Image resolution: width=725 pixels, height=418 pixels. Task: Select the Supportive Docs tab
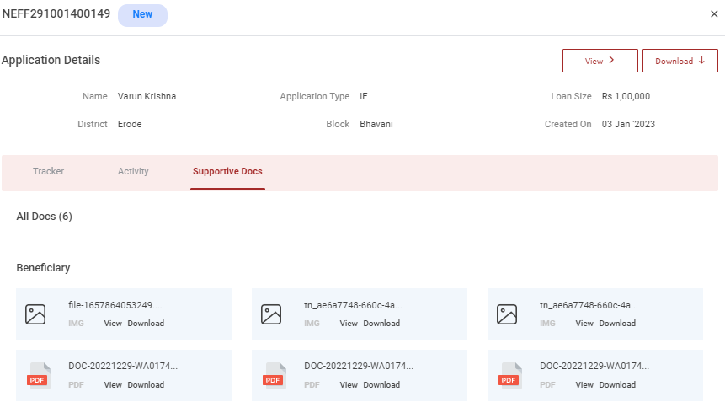coord(227,171)
